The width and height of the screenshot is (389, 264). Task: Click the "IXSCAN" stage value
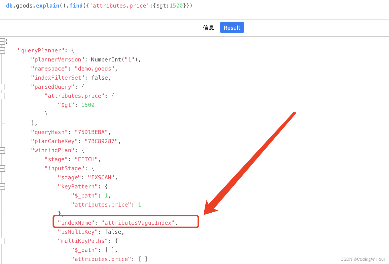(101, 178)
